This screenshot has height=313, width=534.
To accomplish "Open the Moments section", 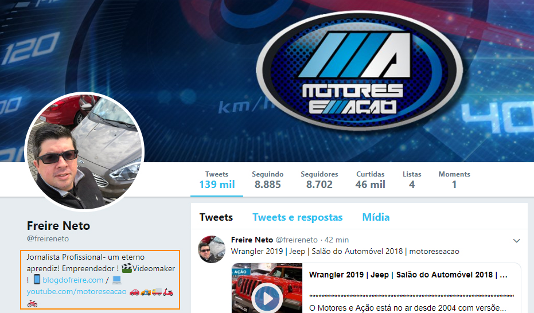I will tap(454, 179).
